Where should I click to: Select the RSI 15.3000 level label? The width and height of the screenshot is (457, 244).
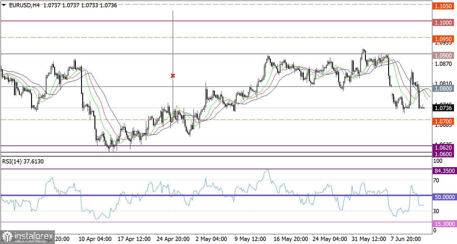pos(445,224)
